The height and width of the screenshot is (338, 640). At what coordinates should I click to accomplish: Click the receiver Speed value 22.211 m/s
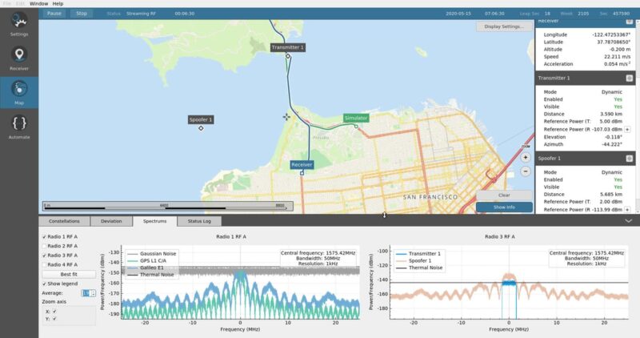(x=617, y=57)
